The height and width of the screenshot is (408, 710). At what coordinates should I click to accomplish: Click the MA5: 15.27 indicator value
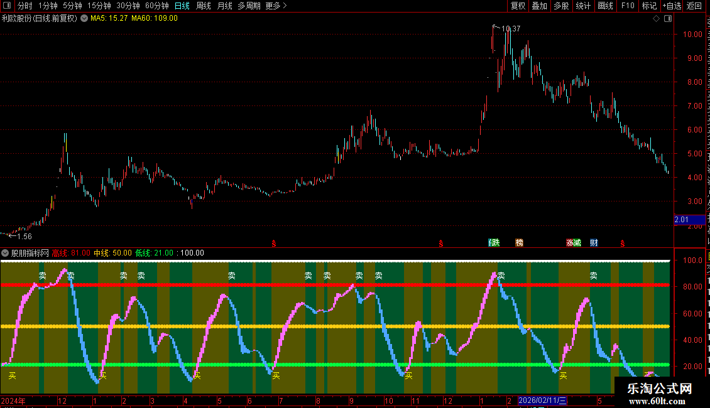click(109, 19)
